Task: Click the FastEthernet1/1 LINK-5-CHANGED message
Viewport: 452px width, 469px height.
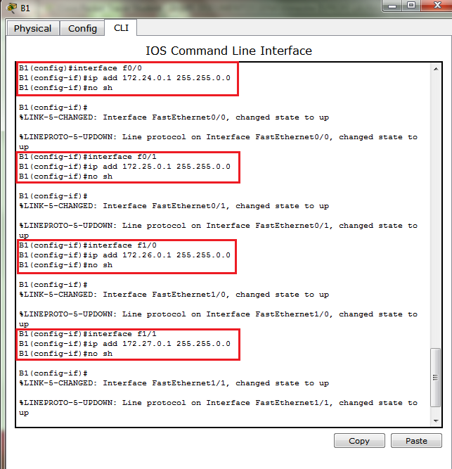Action: (174, 383)
